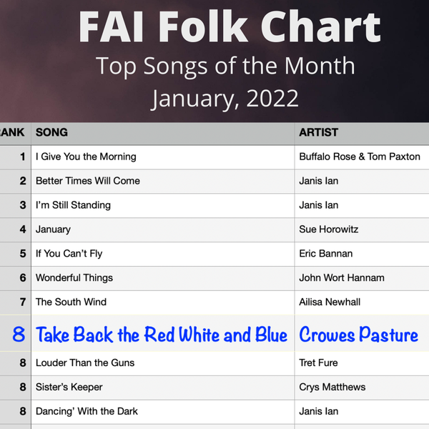Screen dimensions: 429x429
Task: Click the song "Louder Than the Guns"
Action: click(x=85, y=363)
